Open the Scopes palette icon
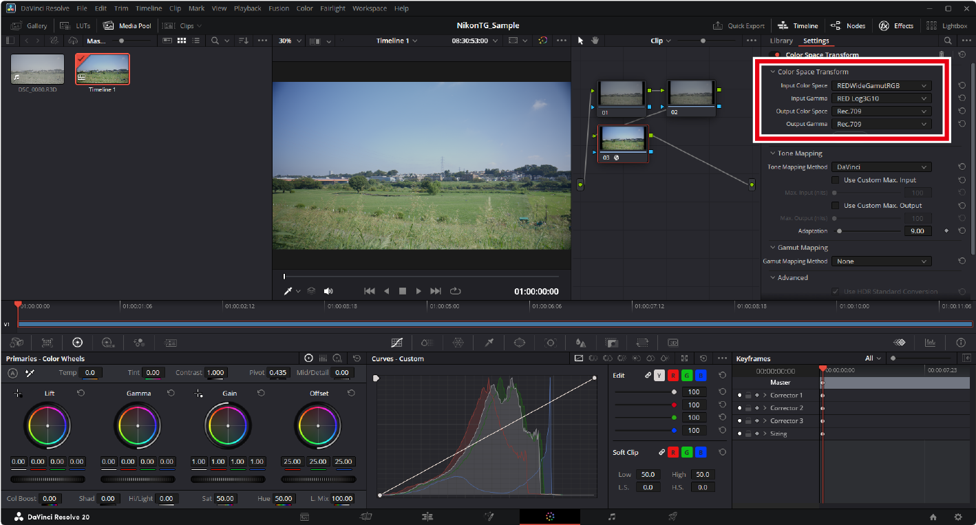The image size is (976, 525). point(930,342)
